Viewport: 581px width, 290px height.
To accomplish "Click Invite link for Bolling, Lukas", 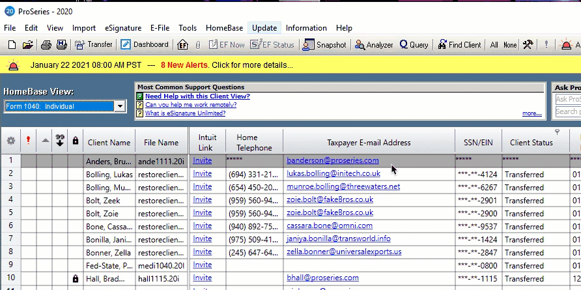I will (x=203, y=174).
